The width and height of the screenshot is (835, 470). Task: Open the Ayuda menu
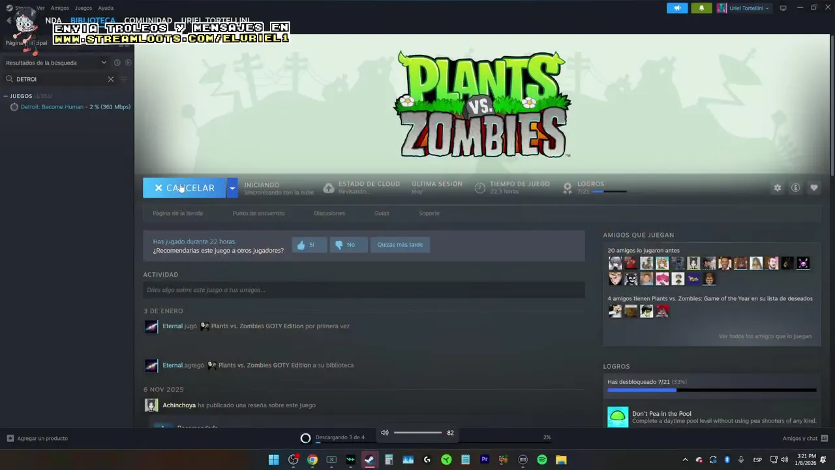click(x=106, y=8)
